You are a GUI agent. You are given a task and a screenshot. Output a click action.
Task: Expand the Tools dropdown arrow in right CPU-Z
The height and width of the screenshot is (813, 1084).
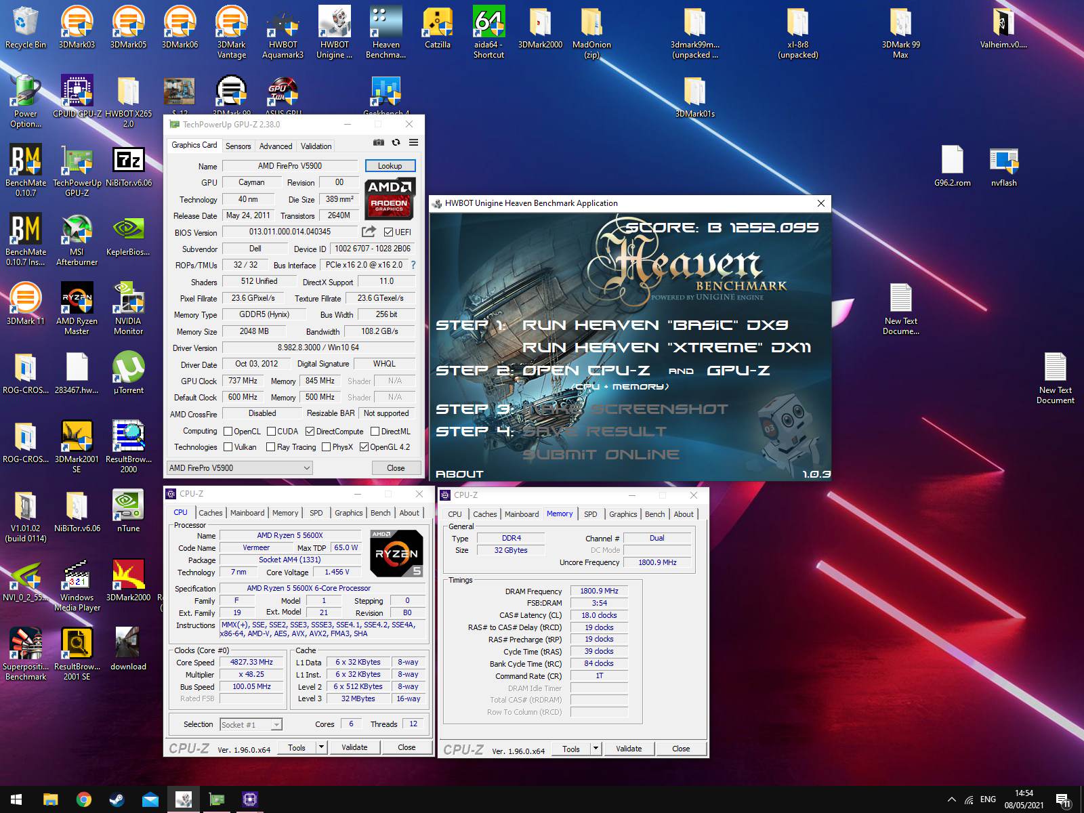coord(596,749)
